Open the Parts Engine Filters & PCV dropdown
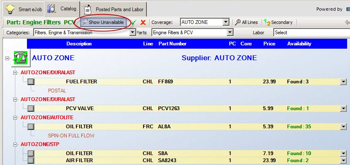Screen dimensions: 350x165 [x=230, y=32]
